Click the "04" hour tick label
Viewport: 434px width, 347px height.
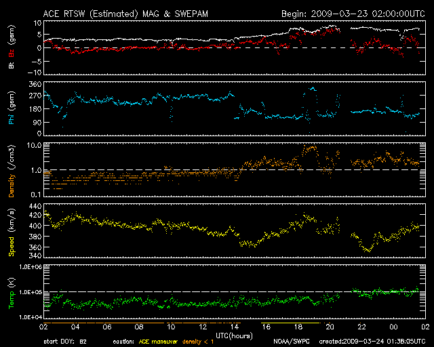pos(75,327)
